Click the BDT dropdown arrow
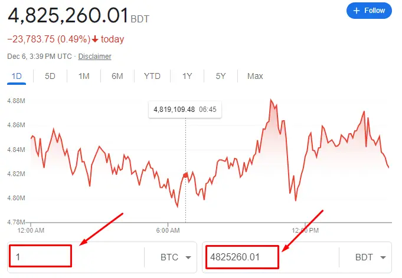402x278 pixels. click(383, 257)
